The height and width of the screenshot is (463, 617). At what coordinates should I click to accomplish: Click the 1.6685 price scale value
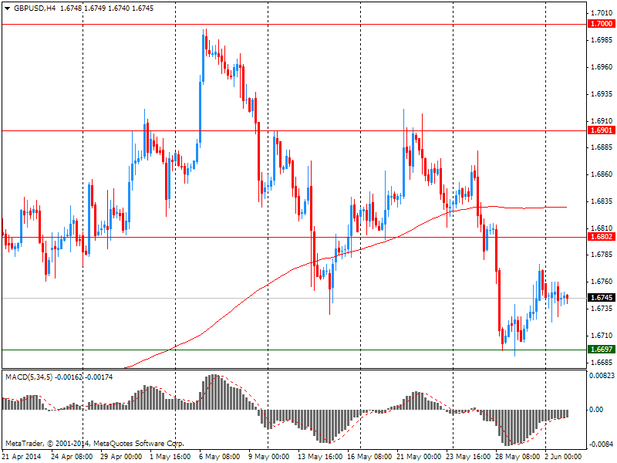[602, 362]
